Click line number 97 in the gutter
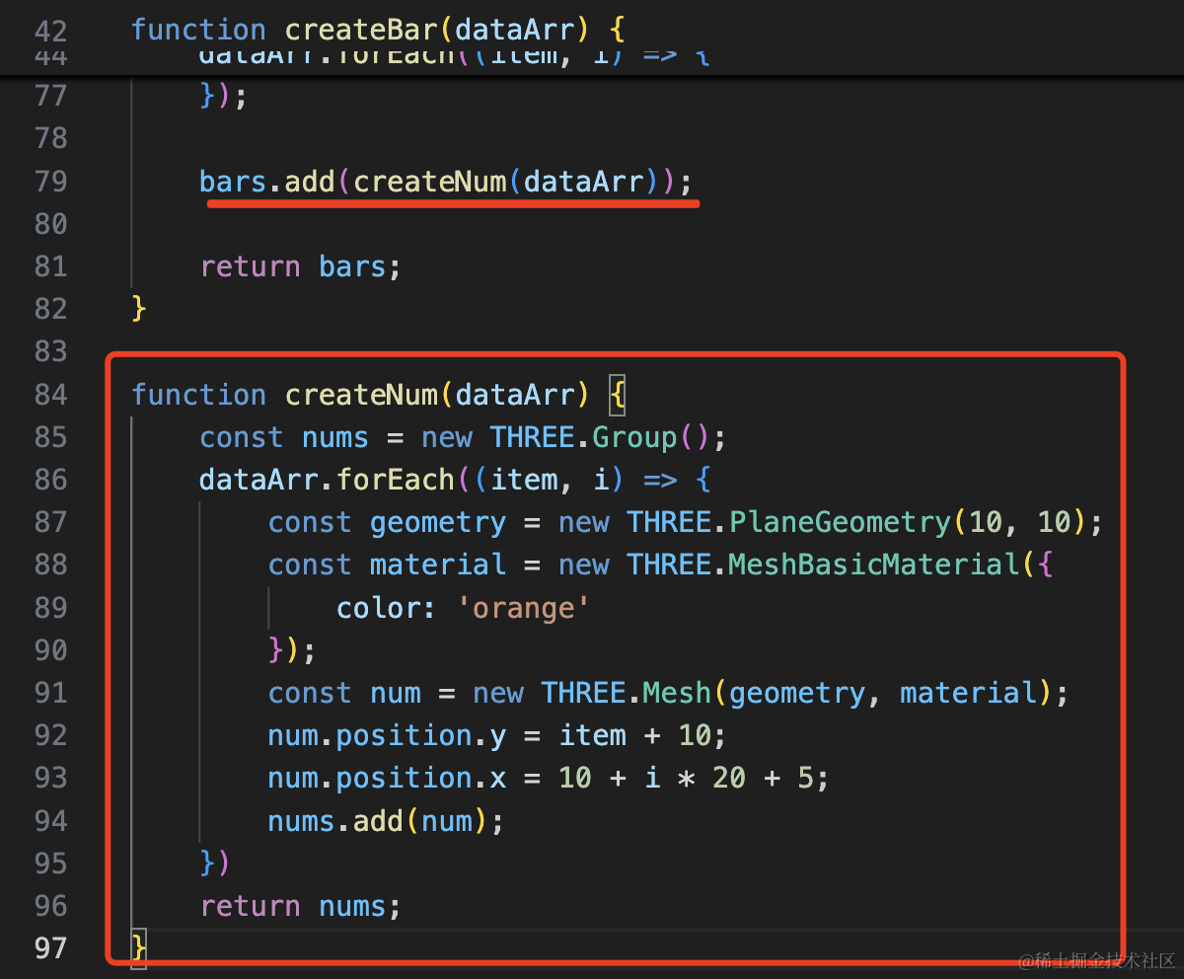This screenshot has width=1184, height=979. (50, 948)
